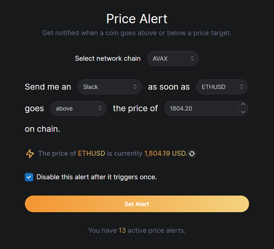Viewport: 274px width, 249px height.
Task: Click the Price Alert heading
Action: pyautogui.click(x=137, y=19)
